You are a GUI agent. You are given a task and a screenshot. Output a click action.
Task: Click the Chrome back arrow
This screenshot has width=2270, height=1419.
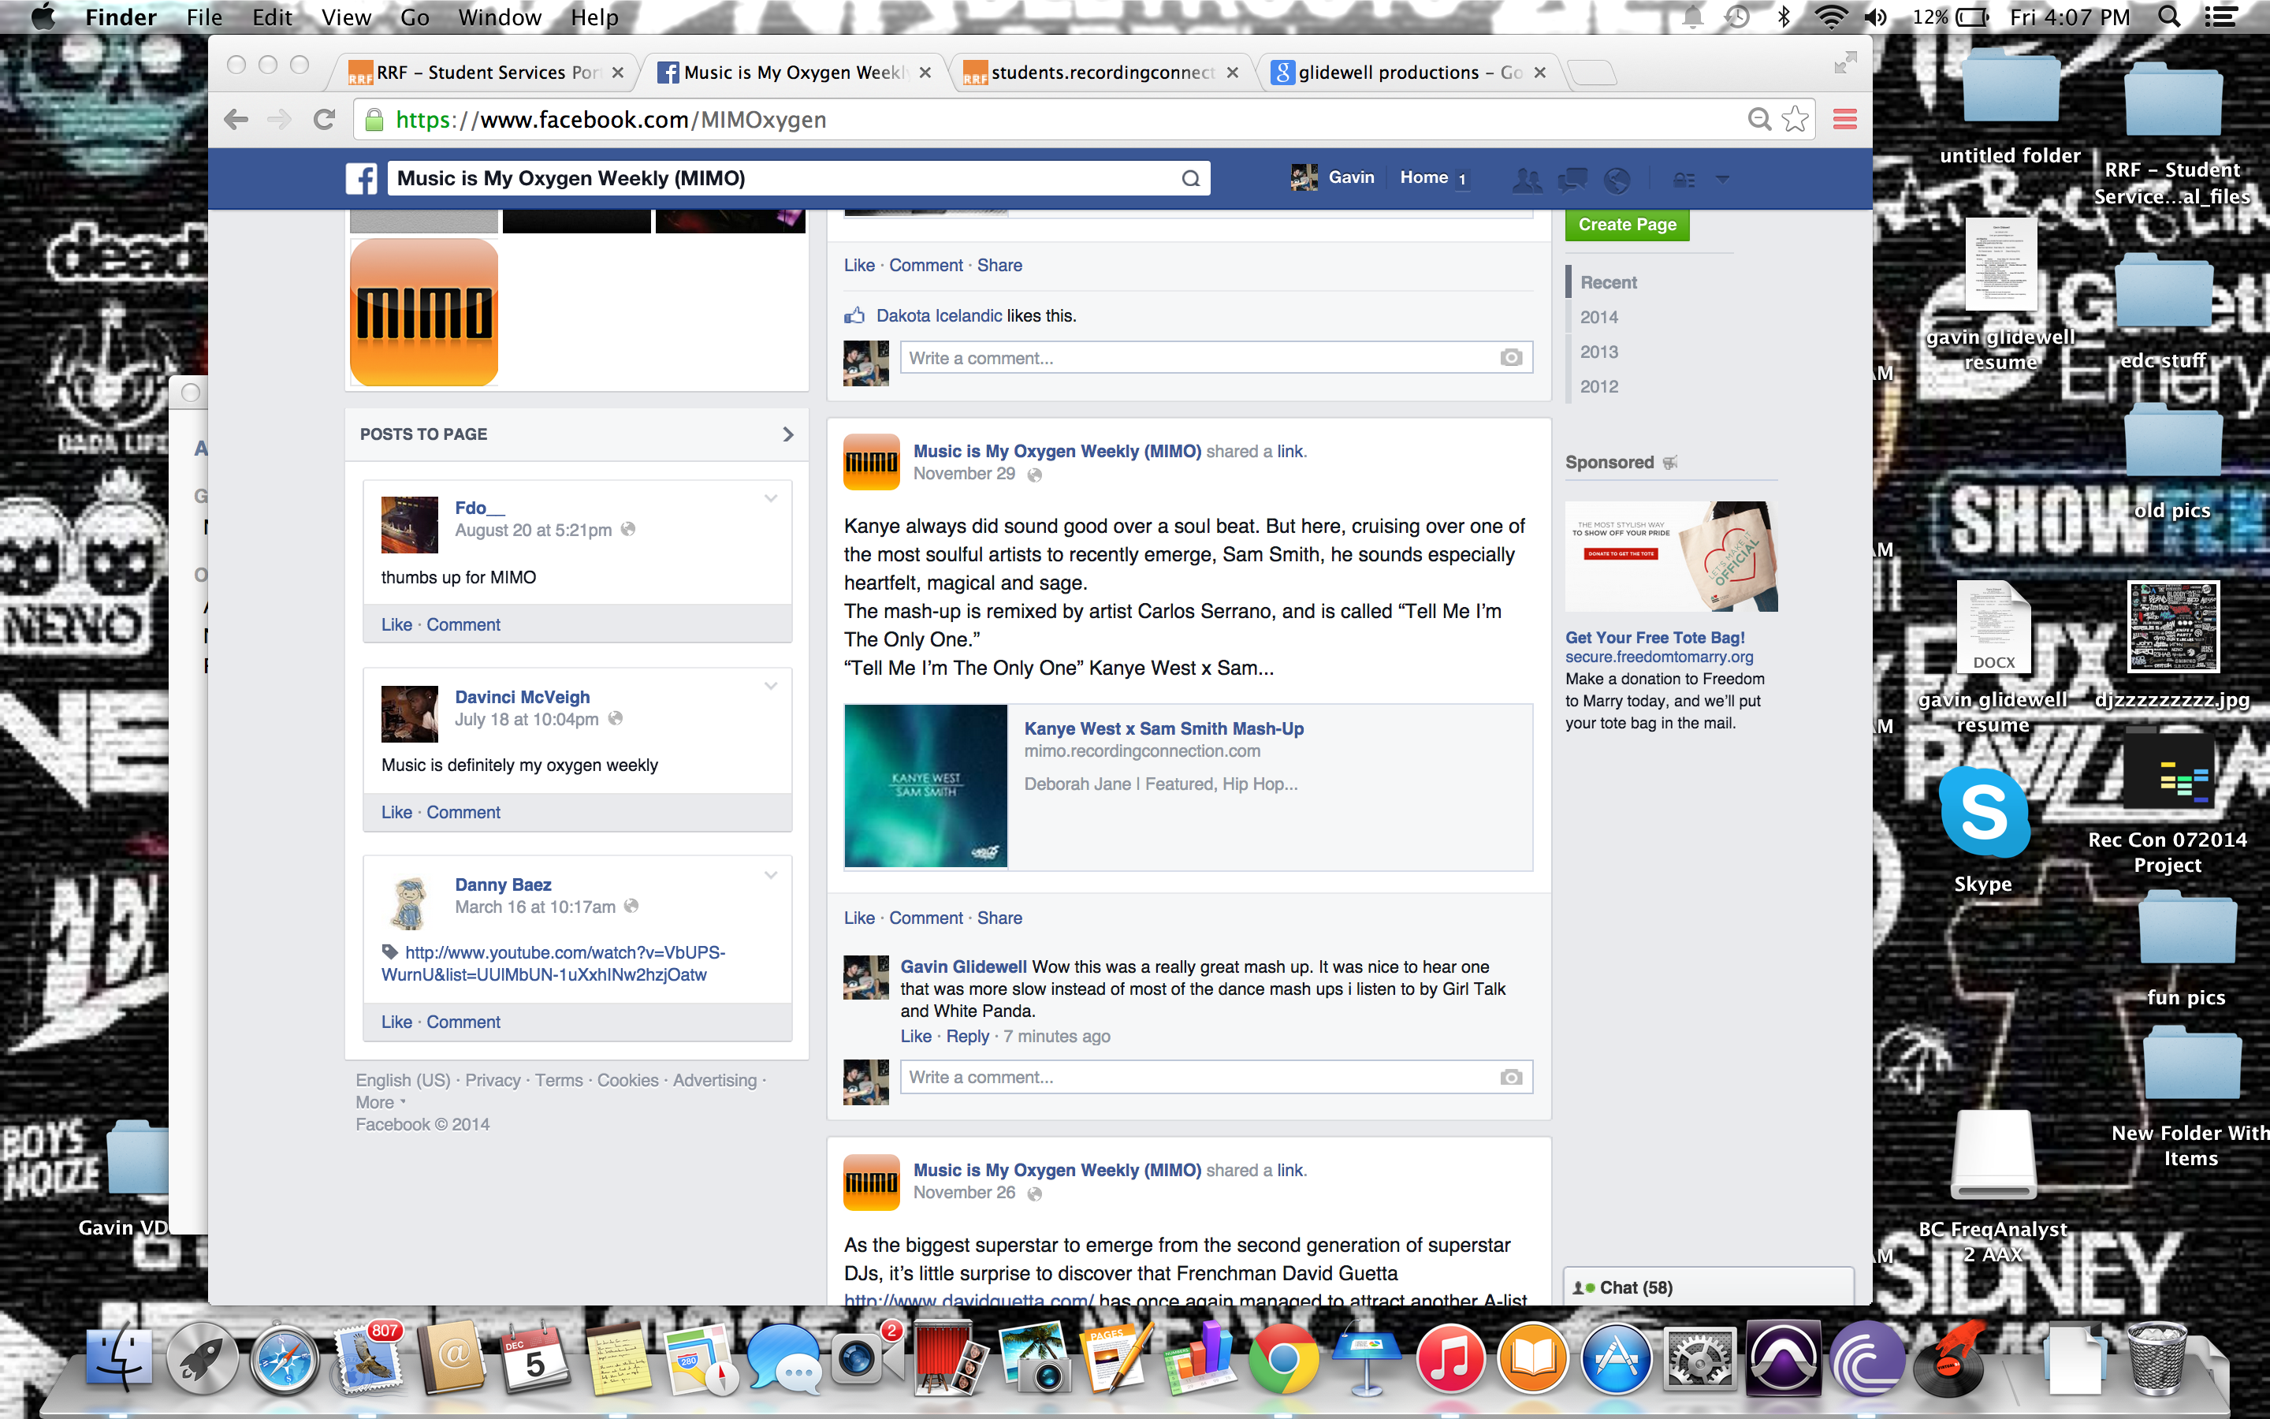coord(236,119)
